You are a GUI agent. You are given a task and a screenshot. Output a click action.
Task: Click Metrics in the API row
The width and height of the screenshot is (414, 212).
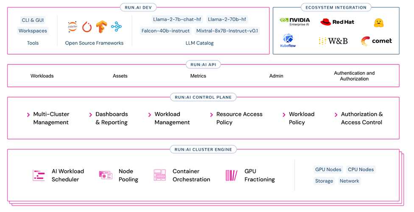(x=198, y=76)
